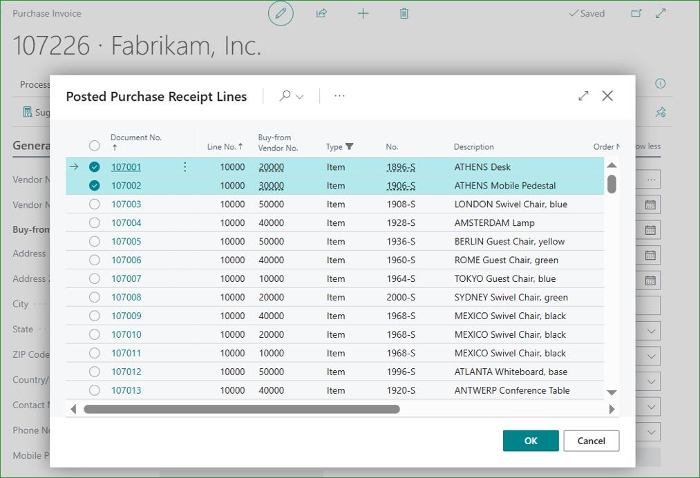Viewport: 700px width, 478px height.
Task: Click the horizontal scrollbar thumb
Action: click(242, 409)
